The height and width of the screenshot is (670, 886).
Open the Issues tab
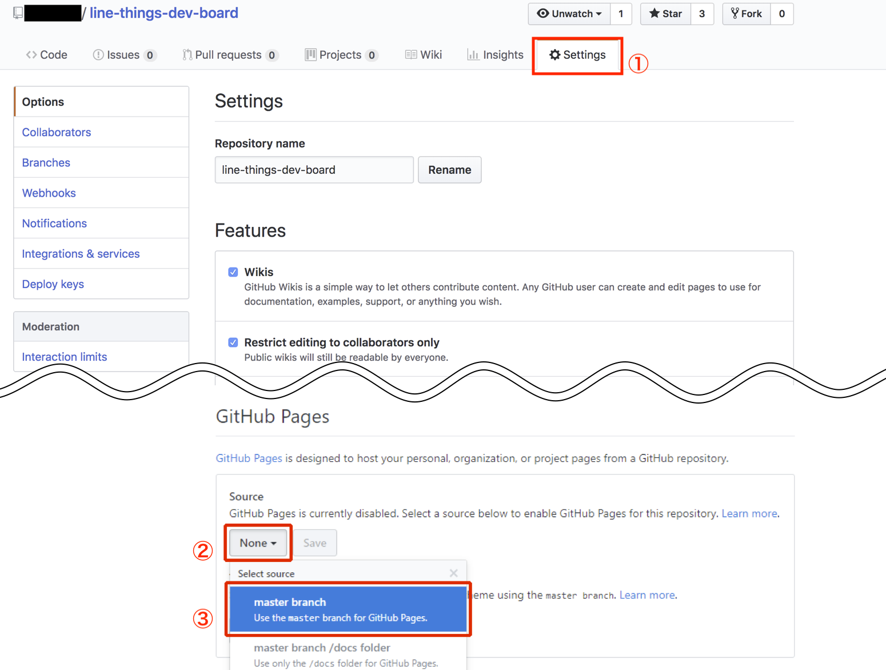125,55
